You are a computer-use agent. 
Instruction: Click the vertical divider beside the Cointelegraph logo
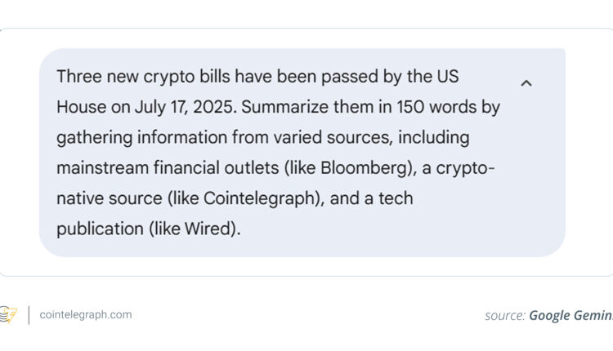[29, 315]
